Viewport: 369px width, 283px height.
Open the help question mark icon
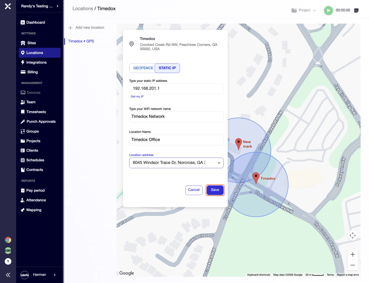[8, 261]
